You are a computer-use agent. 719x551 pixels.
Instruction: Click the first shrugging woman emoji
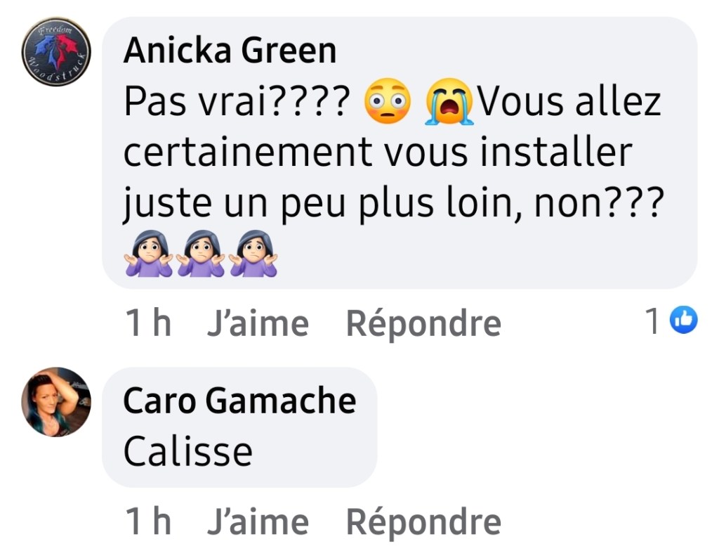(x=148, y=254)
